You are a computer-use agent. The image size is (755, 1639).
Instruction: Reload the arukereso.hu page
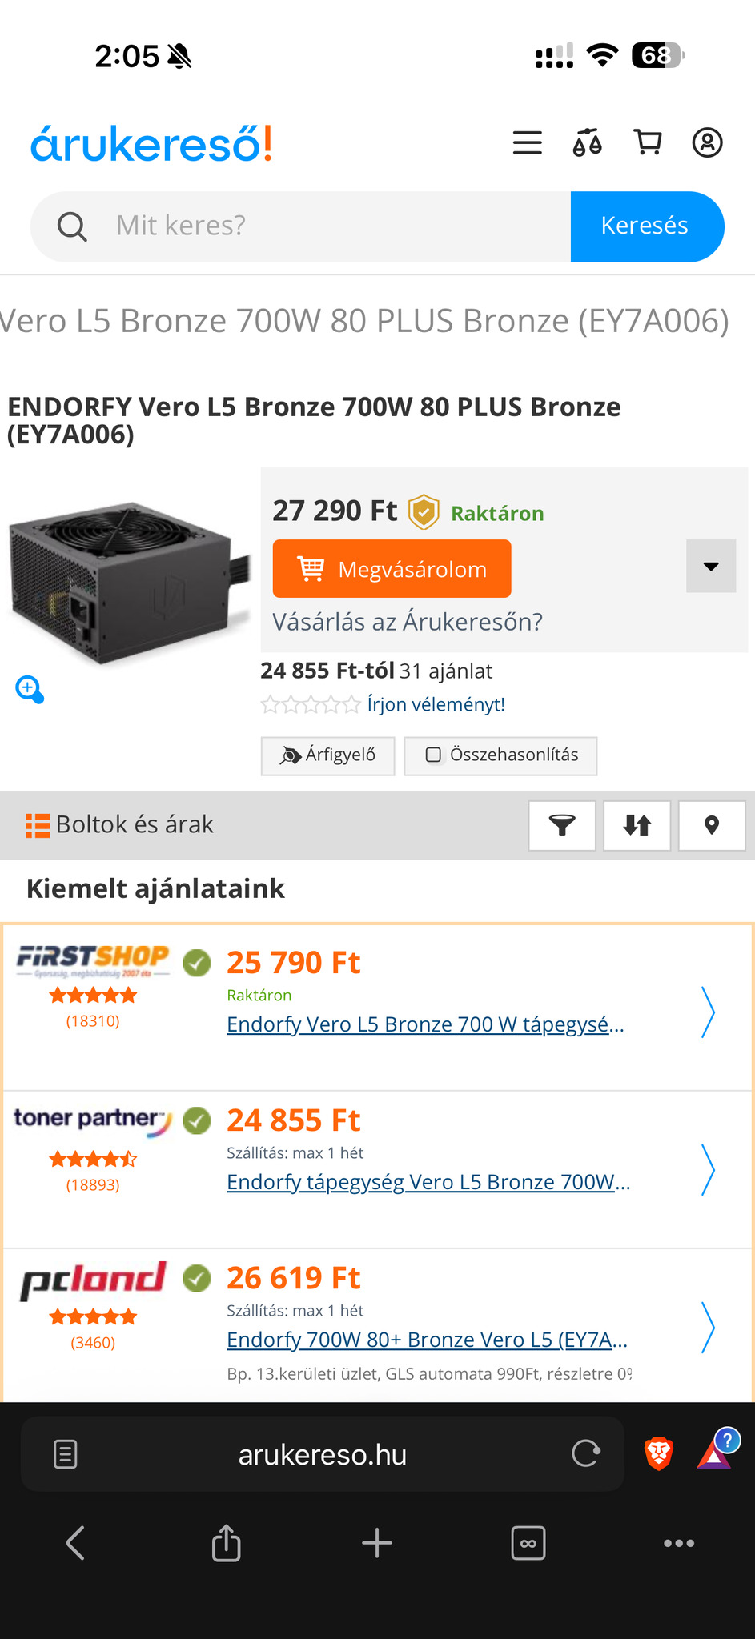point(586,1453)
